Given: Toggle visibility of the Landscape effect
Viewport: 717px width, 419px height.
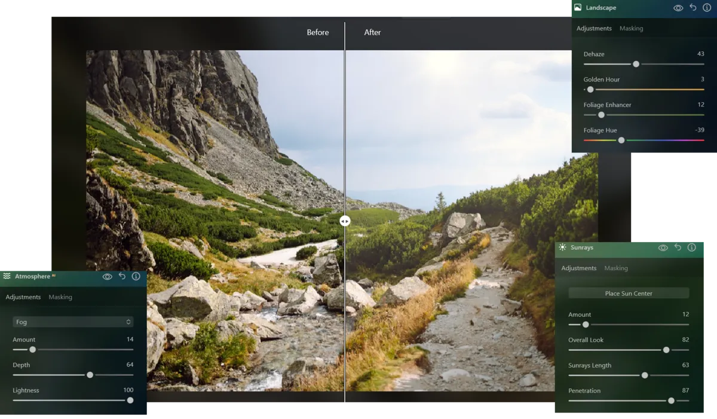Looking at the screenshot, I should point(678,7).
